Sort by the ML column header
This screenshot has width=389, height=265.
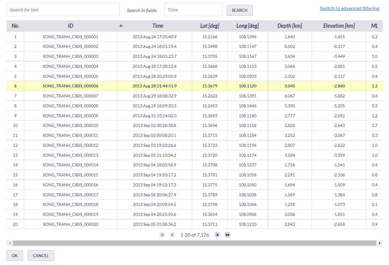375,26
